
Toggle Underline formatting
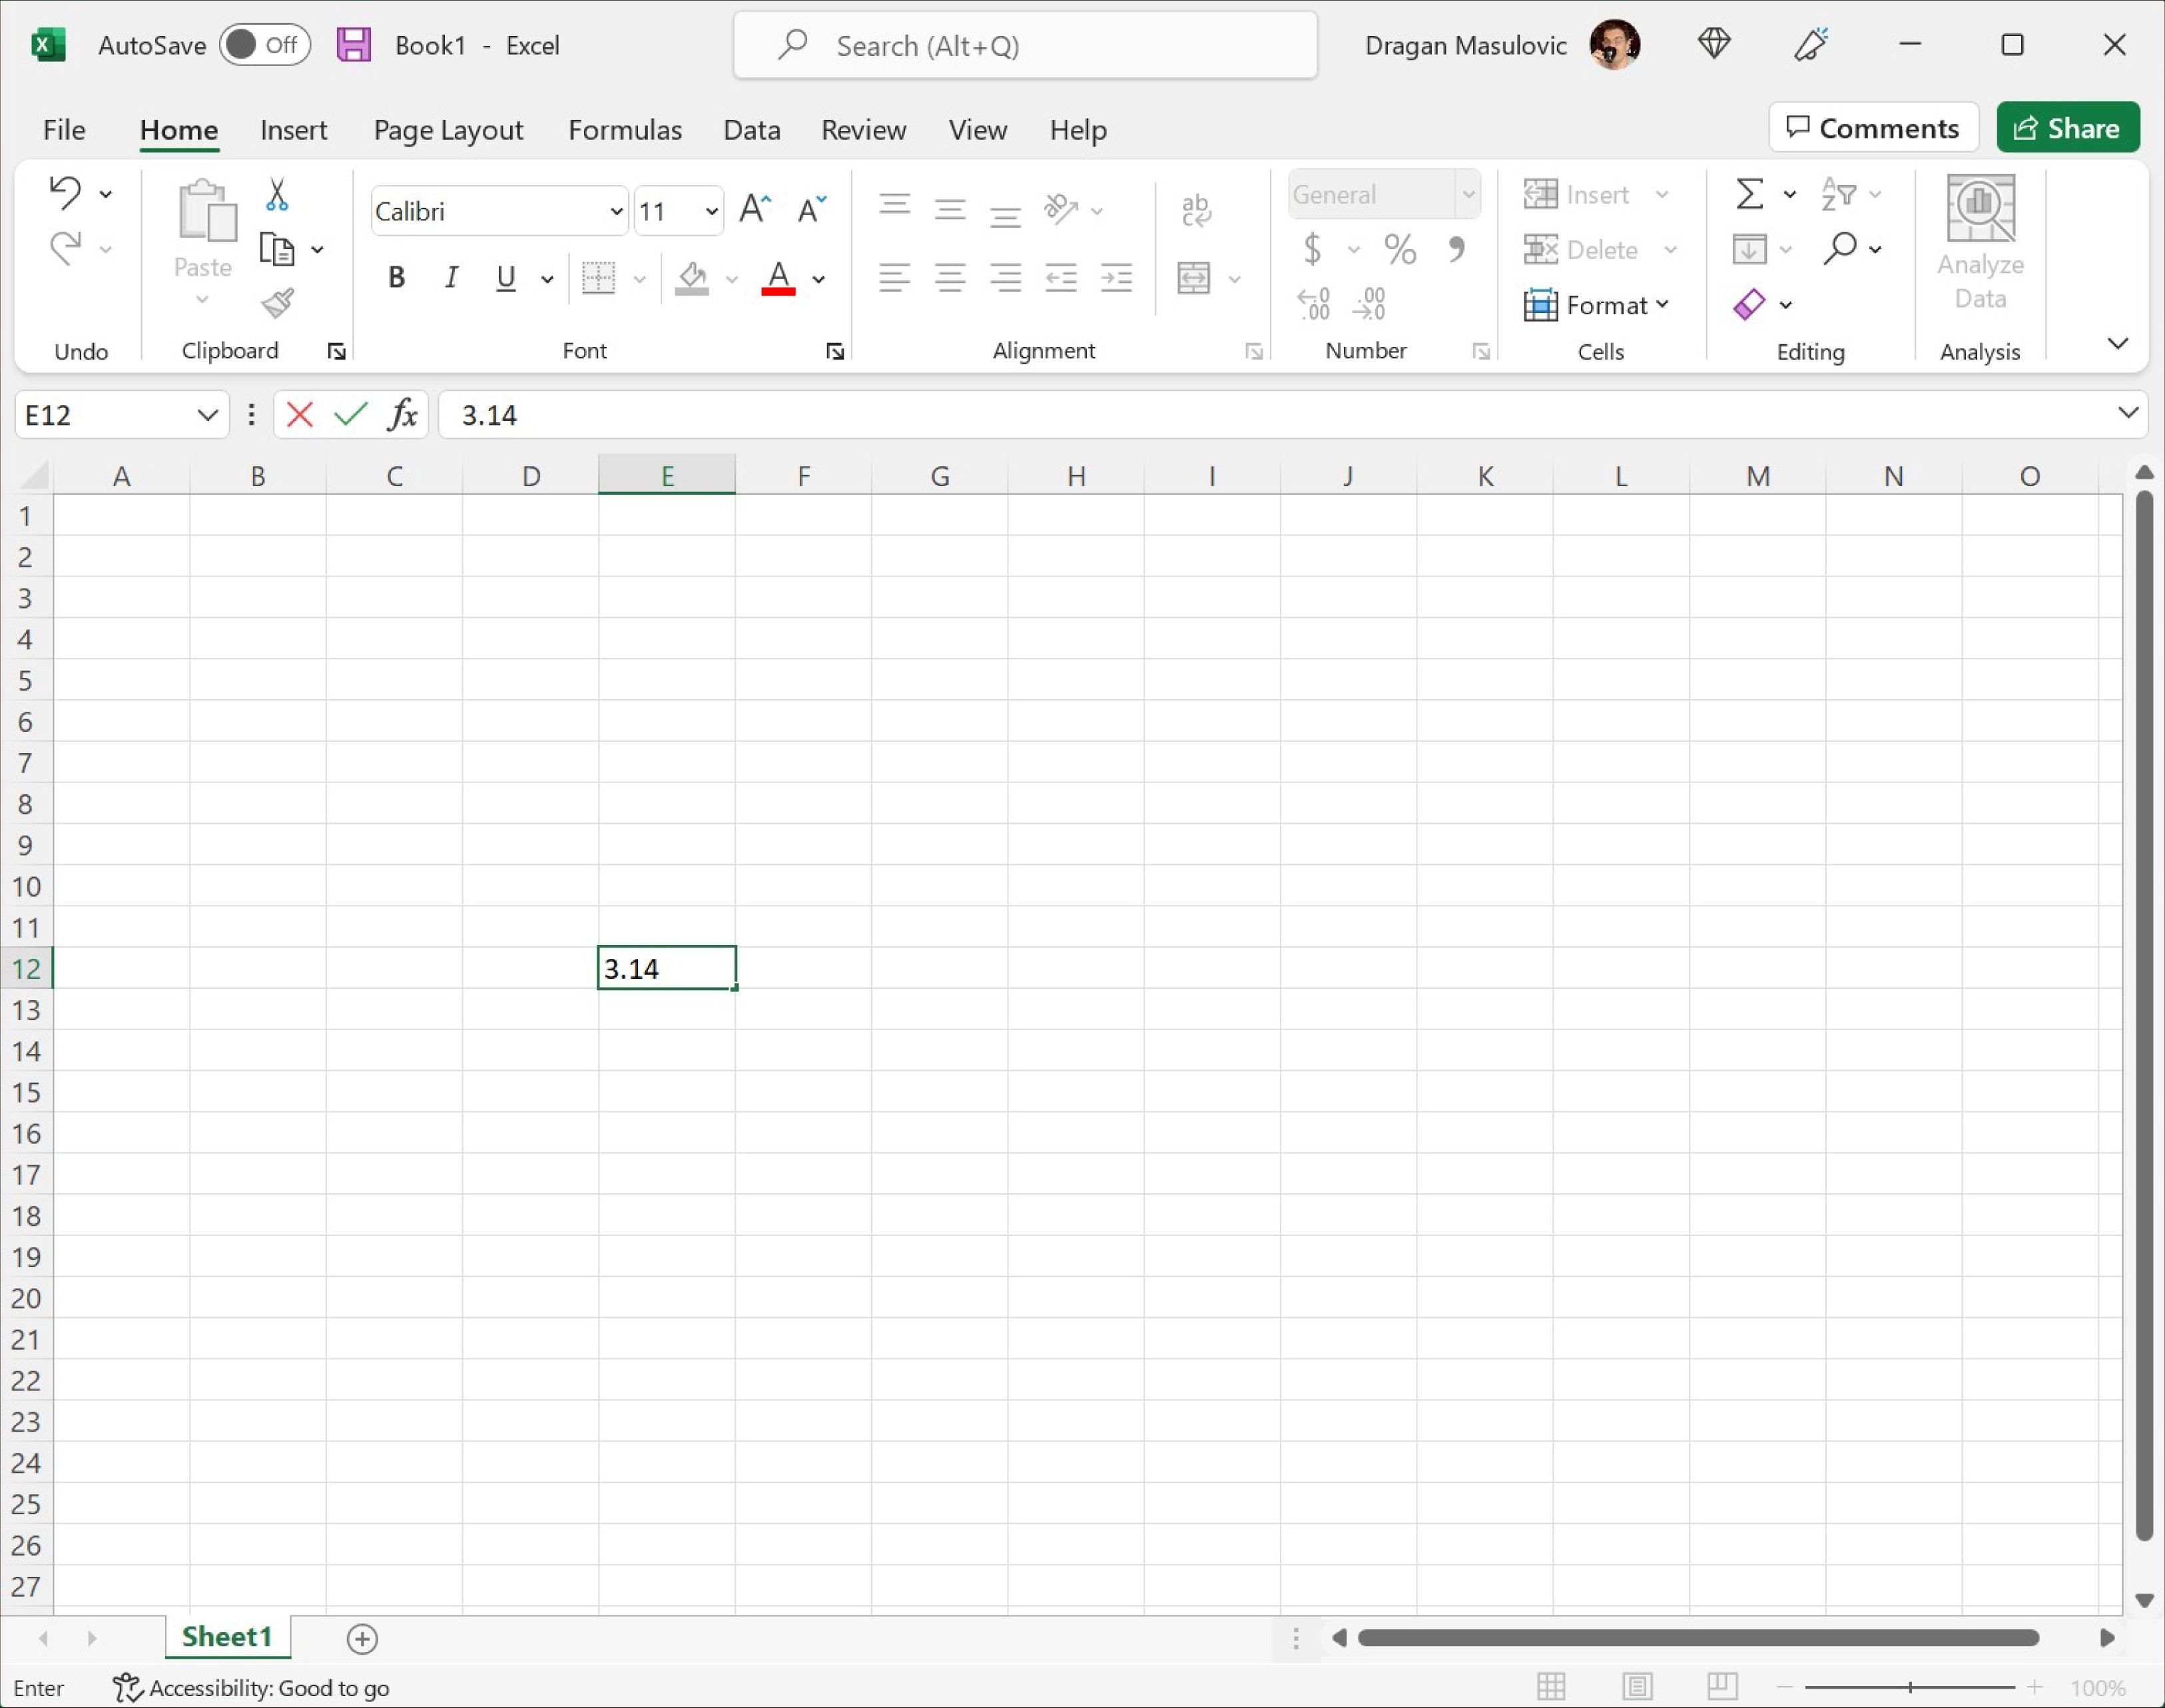click(506, 278)
